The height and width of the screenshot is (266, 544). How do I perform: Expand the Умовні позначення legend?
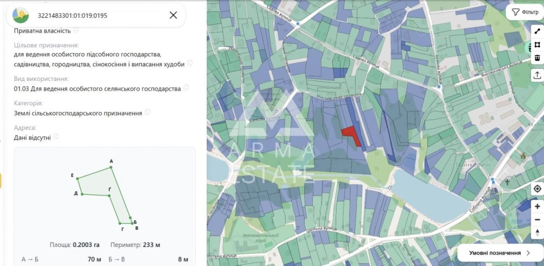pos(499,253)
